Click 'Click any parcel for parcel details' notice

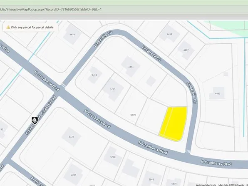point(30,27)
